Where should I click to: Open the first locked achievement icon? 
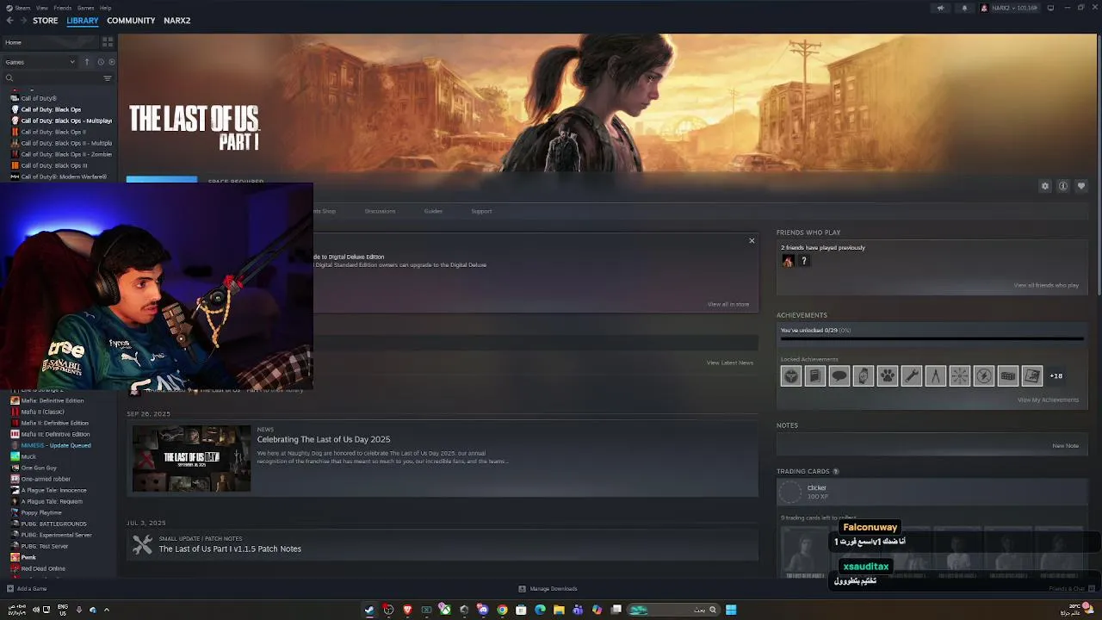pos(791,375)
